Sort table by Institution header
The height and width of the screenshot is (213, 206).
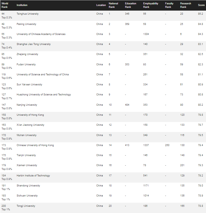(22, 5)
